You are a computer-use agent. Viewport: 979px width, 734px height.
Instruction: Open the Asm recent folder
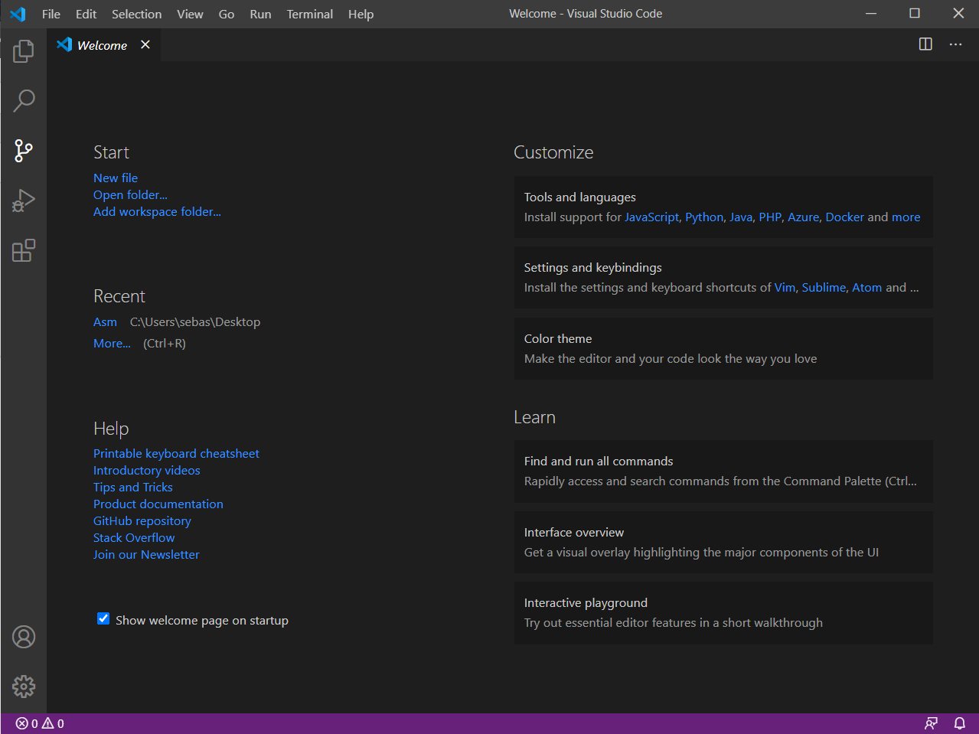[105, 322]
